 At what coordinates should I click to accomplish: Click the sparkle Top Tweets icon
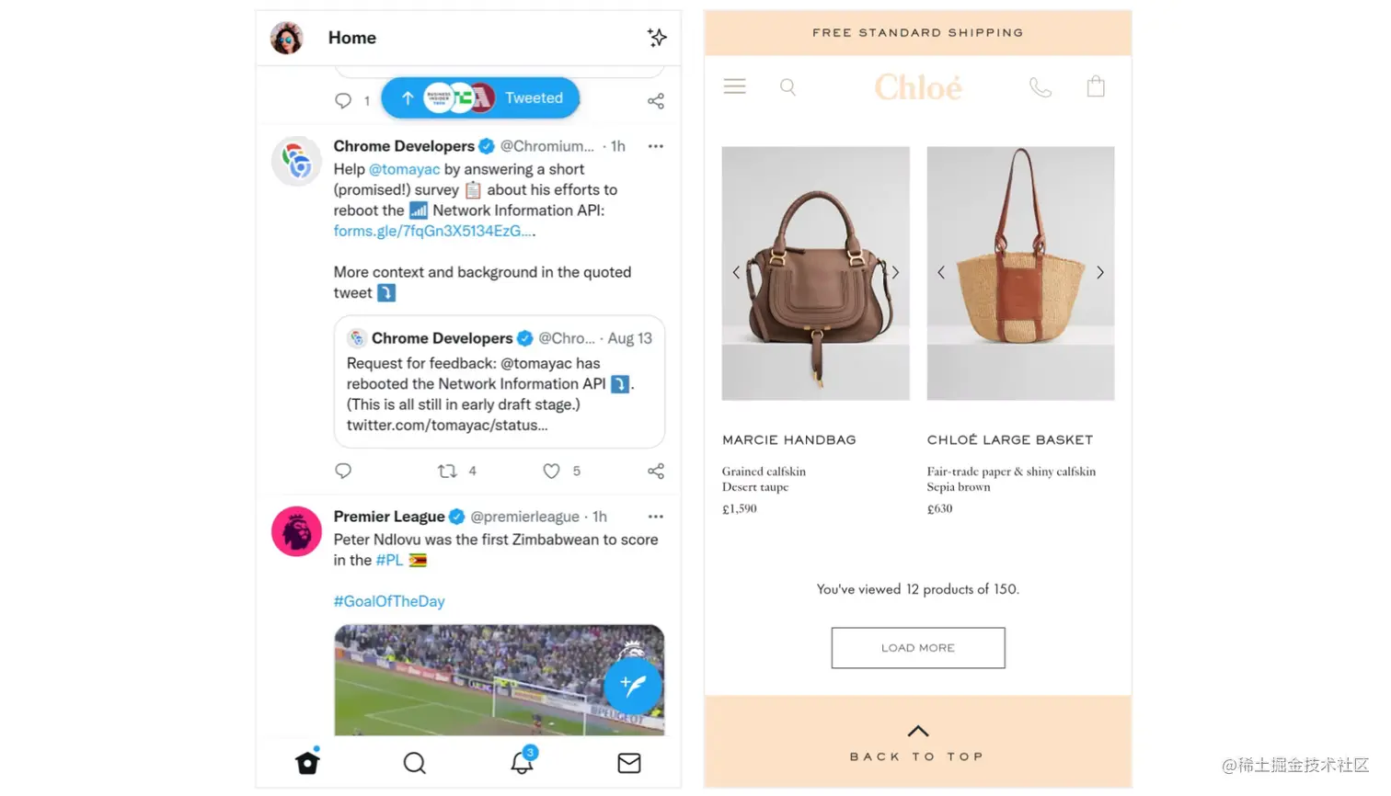coord(656,38)
